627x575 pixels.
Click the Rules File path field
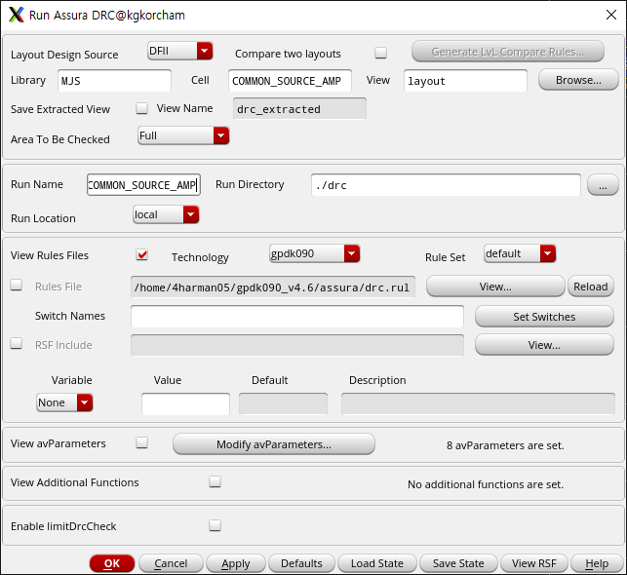coord(273,287)
